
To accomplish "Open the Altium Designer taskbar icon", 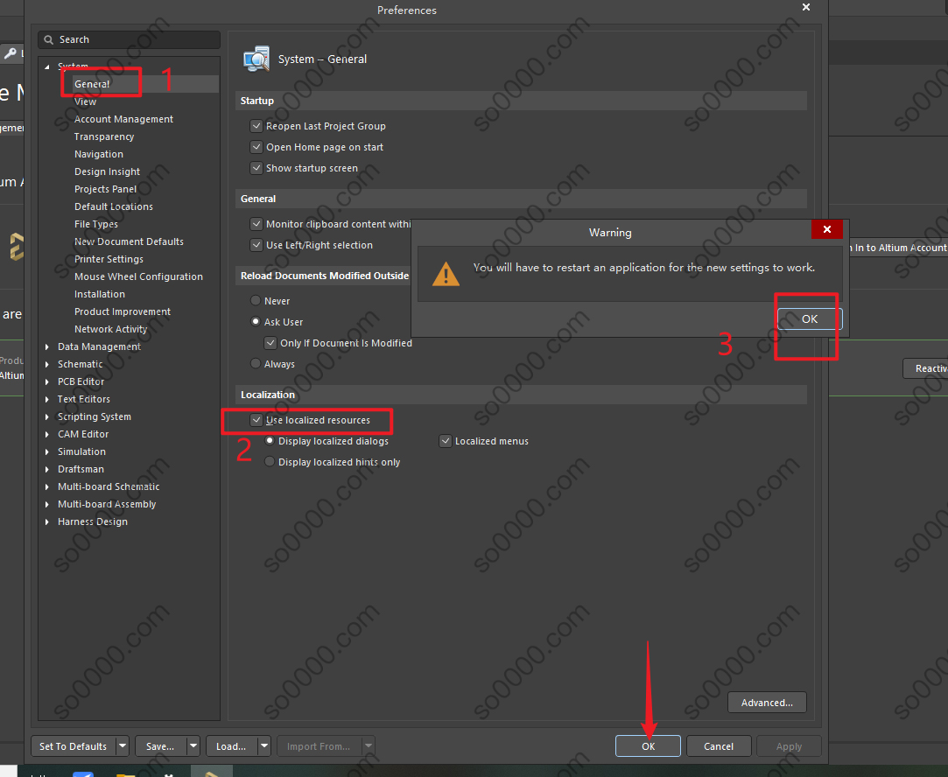I will [211, 773].
